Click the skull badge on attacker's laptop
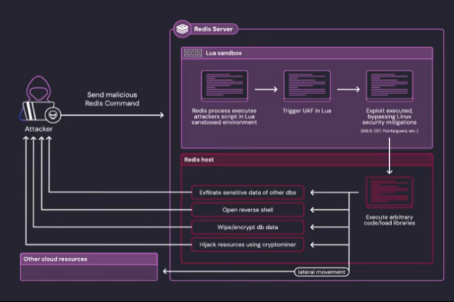Screen dimensions: 454x302 [52, 115]
